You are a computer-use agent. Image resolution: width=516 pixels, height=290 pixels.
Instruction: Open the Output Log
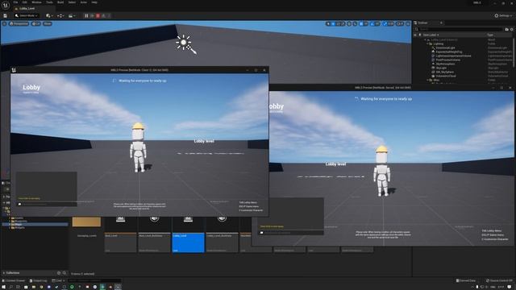(38, 280)
